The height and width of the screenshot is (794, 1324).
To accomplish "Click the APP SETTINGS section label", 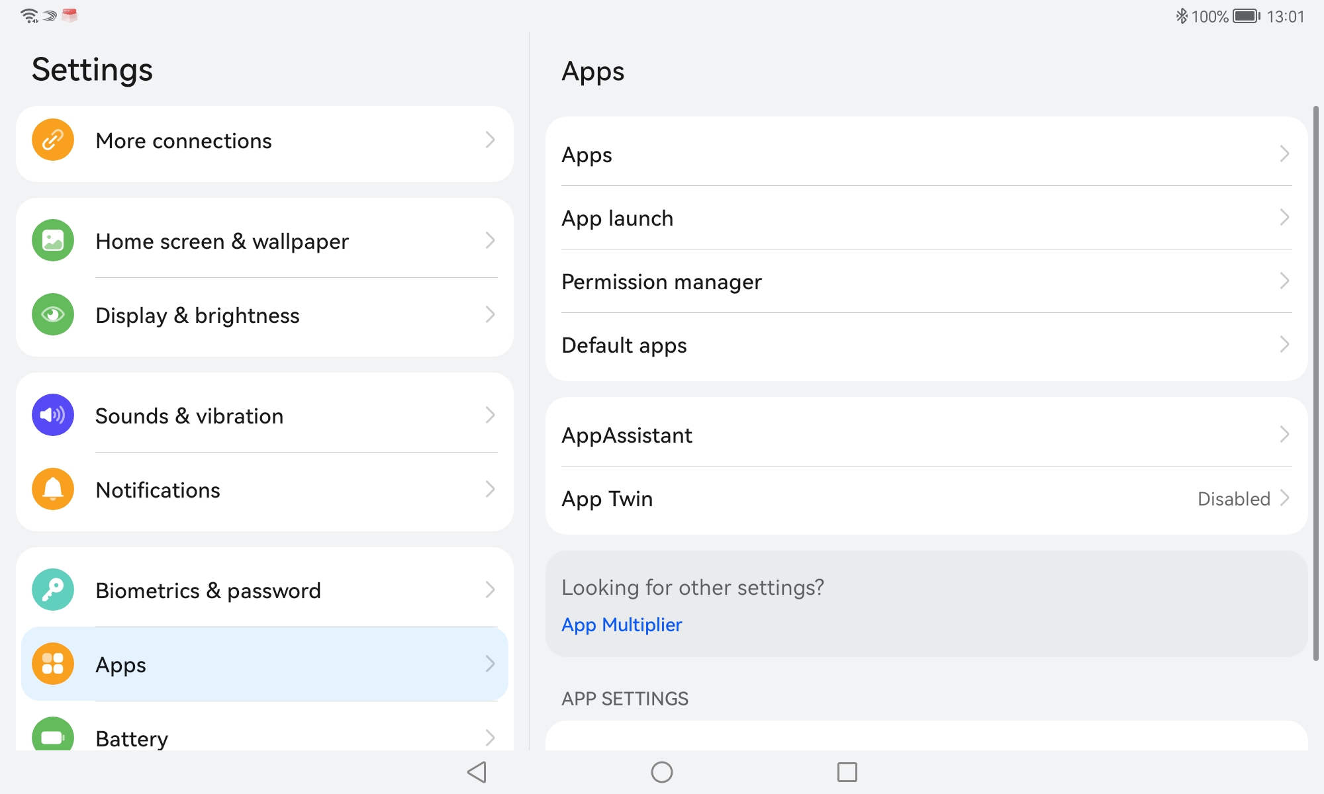I will pyautogui.click(x=625, y=699).
